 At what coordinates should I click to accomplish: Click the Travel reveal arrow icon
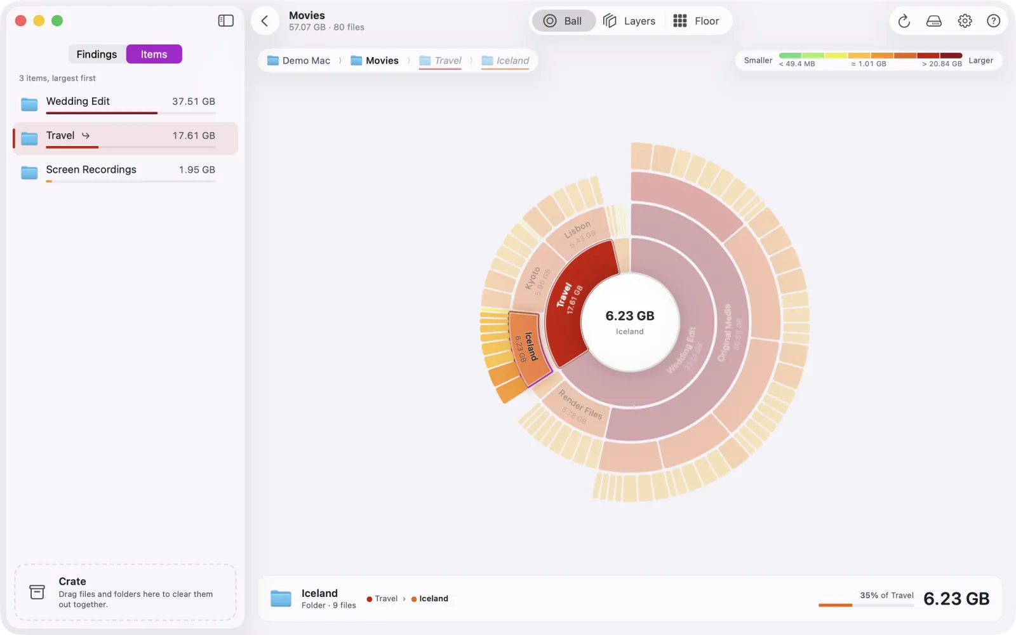coord(86,135)
